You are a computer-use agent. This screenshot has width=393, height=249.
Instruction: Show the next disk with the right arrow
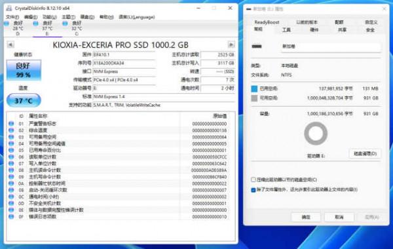231,45
